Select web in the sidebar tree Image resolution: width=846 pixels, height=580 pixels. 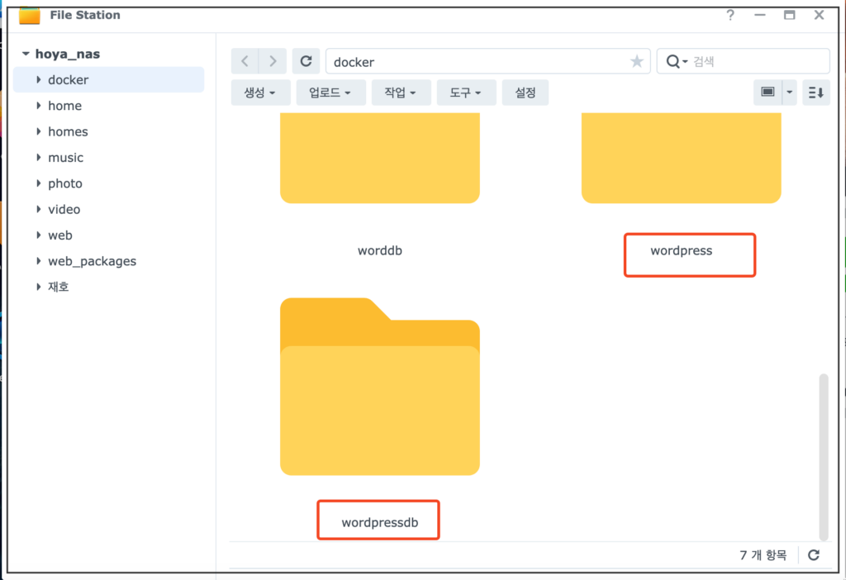coord(59,235)
